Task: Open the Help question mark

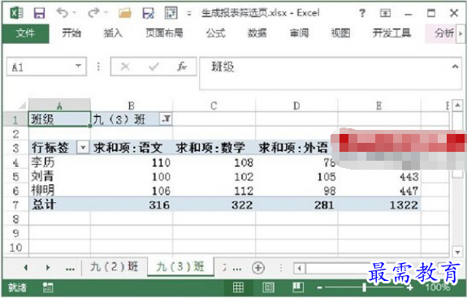Action: (362, 13)
